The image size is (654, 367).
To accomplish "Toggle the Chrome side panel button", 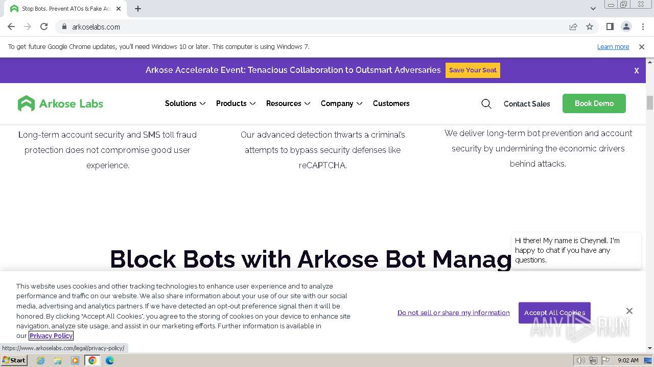I will [610, 27].
